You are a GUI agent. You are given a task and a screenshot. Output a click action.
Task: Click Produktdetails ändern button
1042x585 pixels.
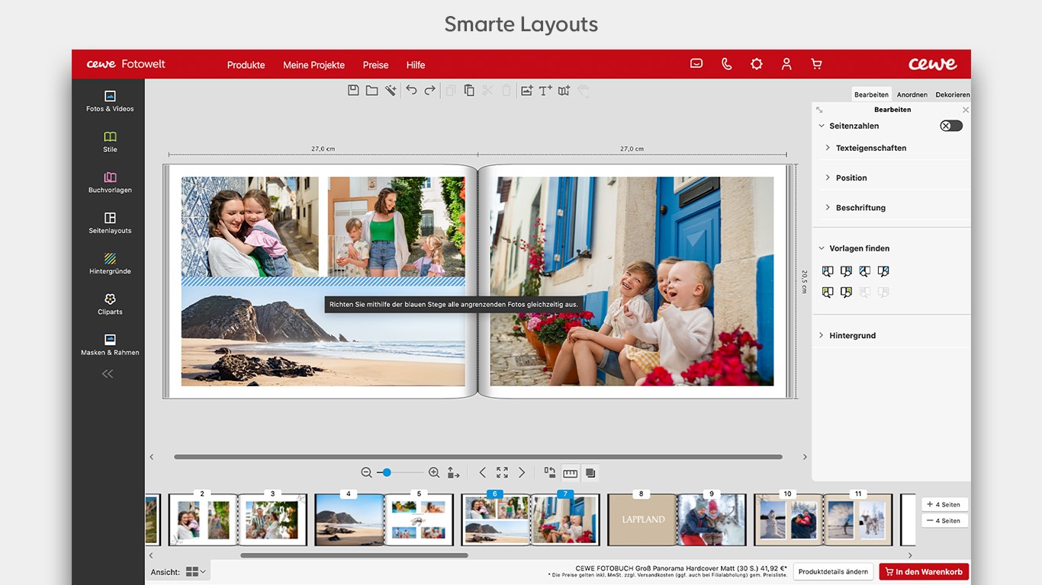click(833, 571)
